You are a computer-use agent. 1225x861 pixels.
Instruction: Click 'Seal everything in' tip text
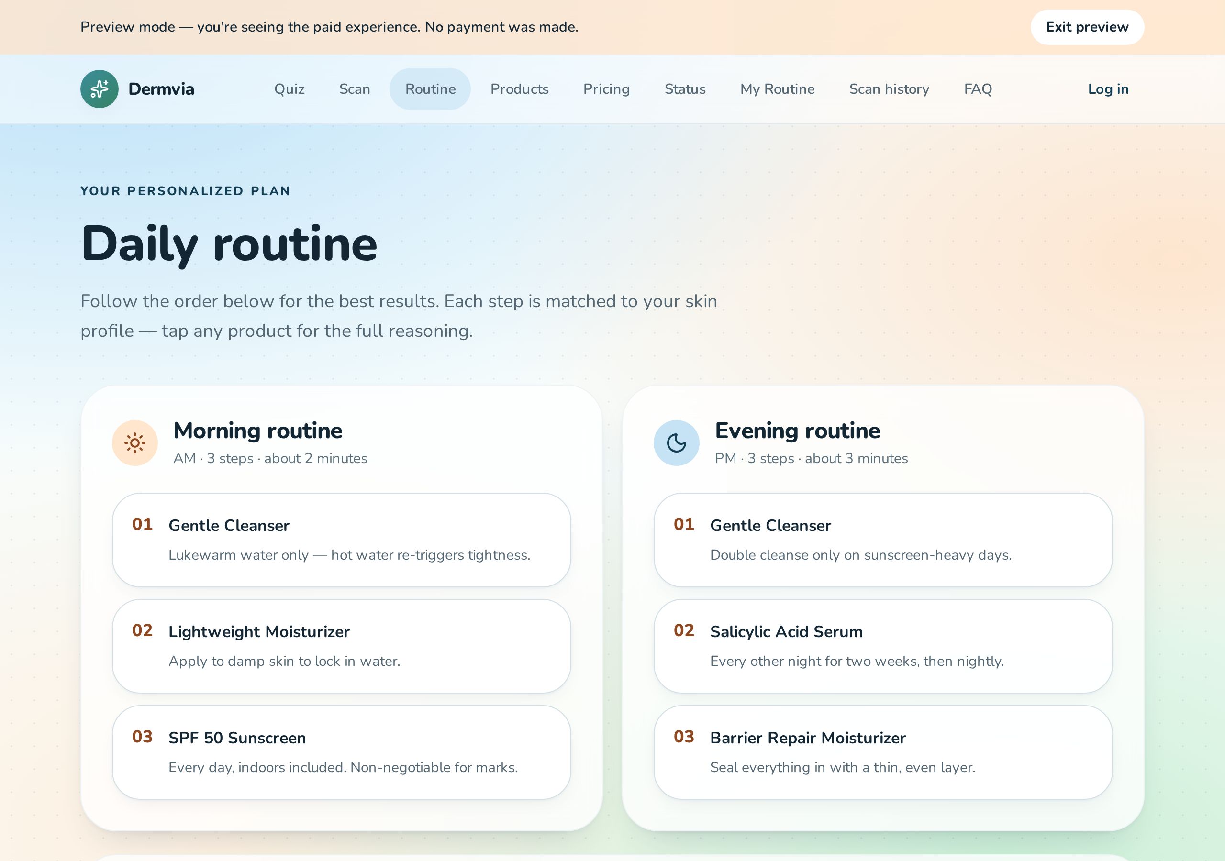tap(843, 767)
